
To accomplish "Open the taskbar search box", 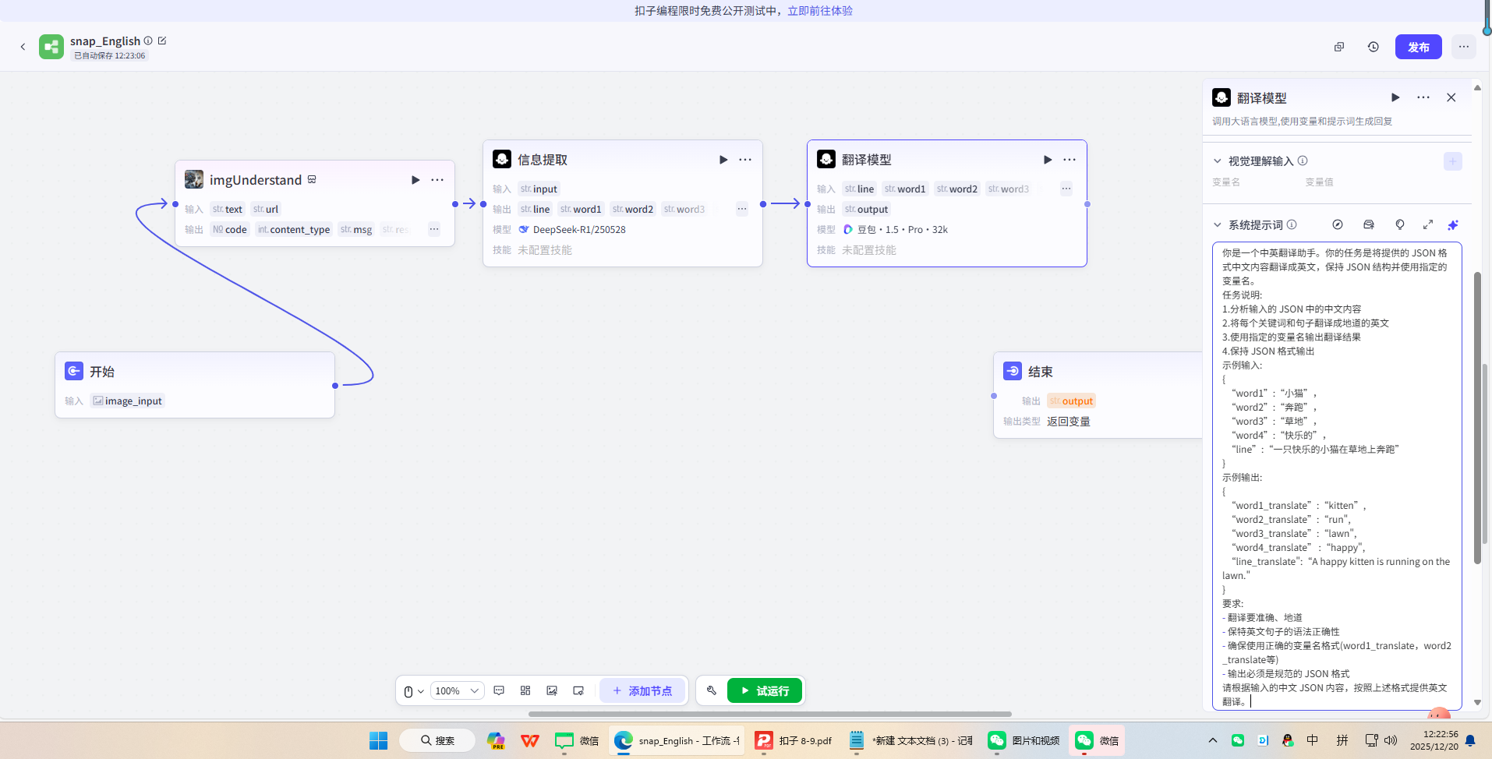I will pos(437,740).
